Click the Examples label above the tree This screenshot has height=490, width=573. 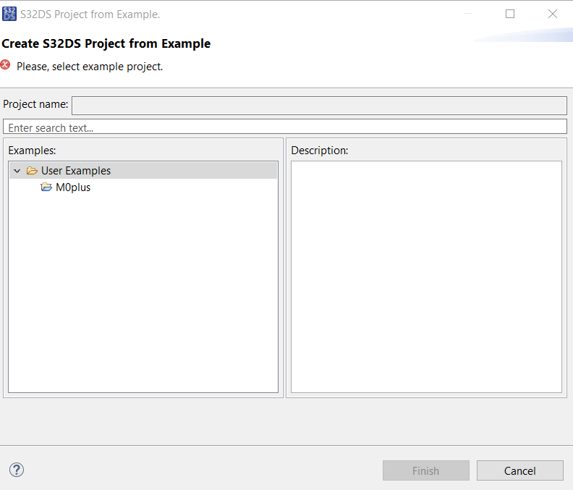coord(32,151)
